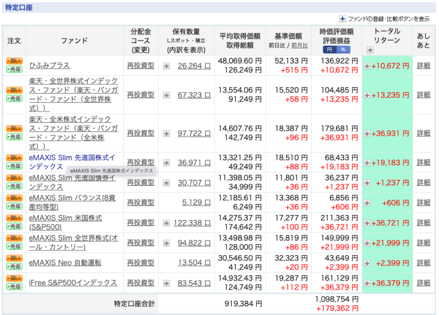
Task: Sell 楽天・全世界株式インデックス fund
Action: tap(14, 99)
